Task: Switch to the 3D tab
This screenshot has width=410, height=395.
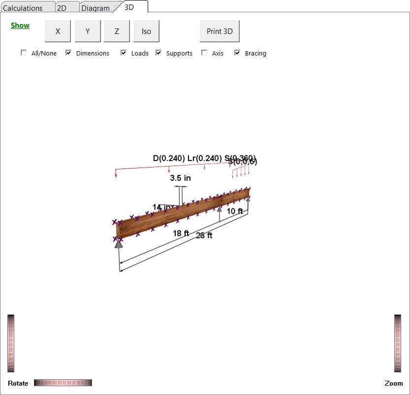Action: [x=130, y=7]
